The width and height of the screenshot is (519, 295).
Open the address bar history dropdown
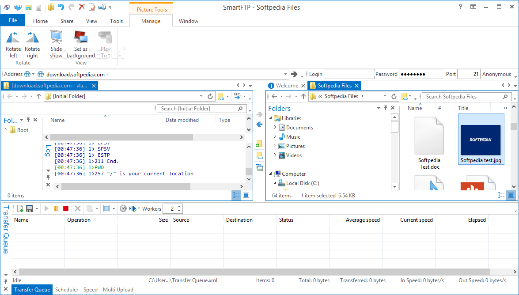(x=285, y=74)
